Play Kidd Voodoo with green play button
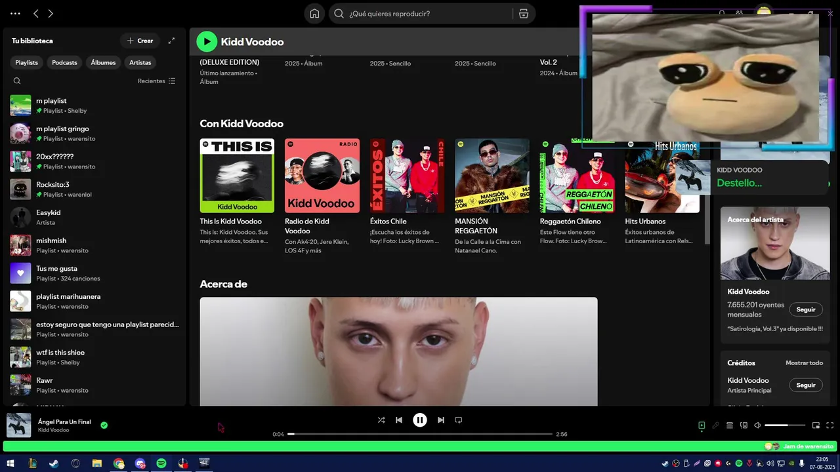This screenshot has width=840, height=472. (207, 41)
